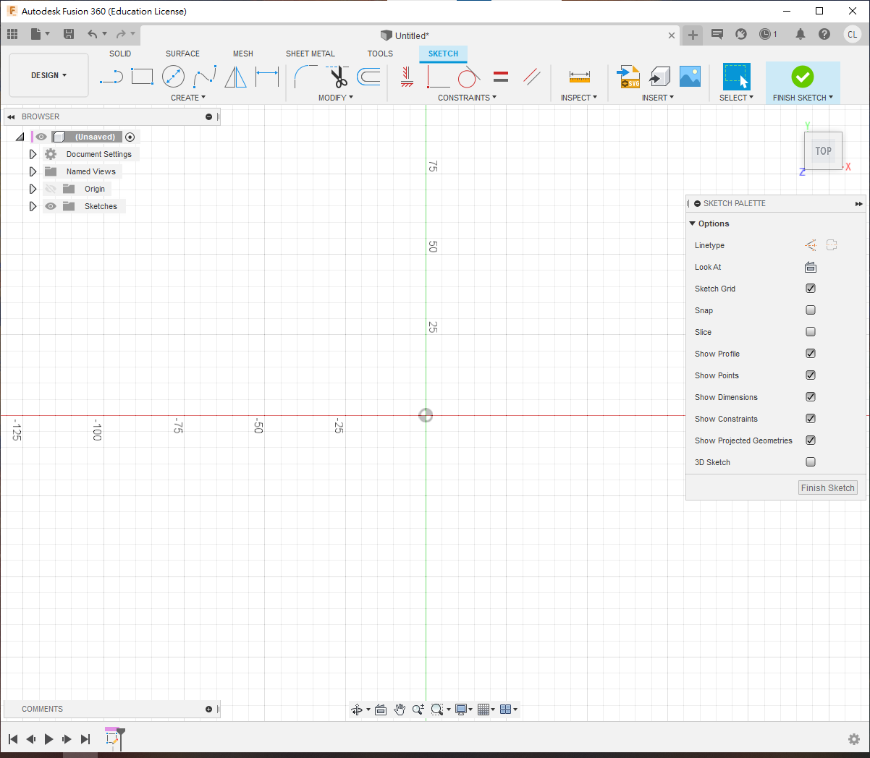Open the Measure tool
This screenshot has width=870, height=758.
point(579,77)
